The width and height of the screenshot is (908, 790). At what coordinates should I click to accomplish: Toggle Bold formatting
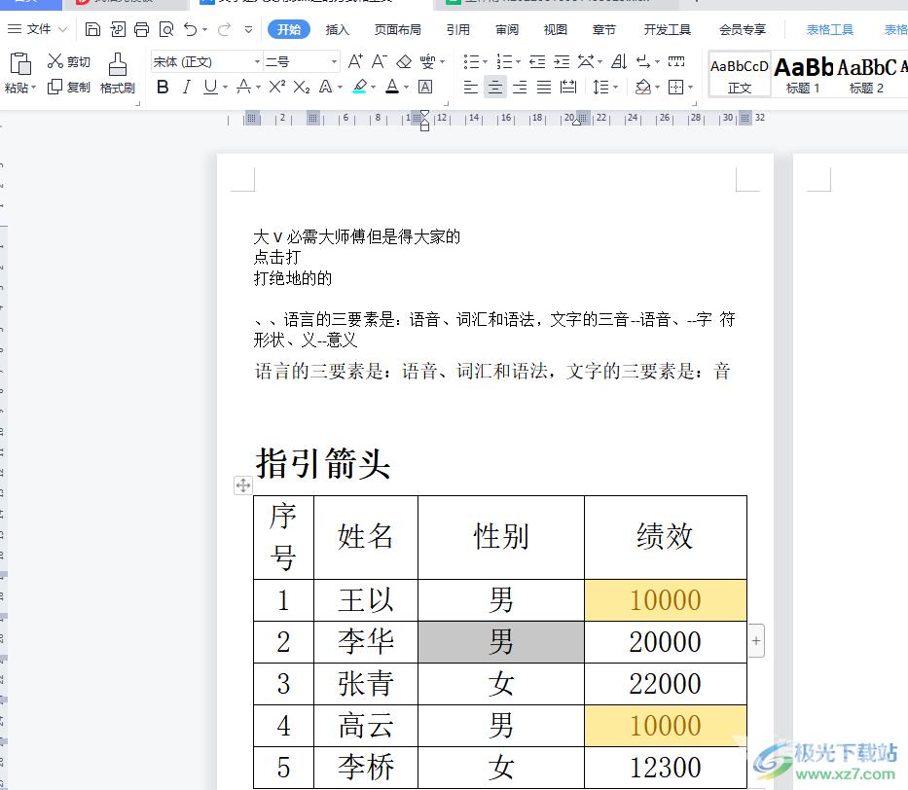coord(163,87)
